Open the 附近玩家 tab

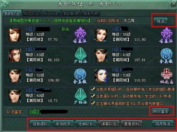click(51, 13)
